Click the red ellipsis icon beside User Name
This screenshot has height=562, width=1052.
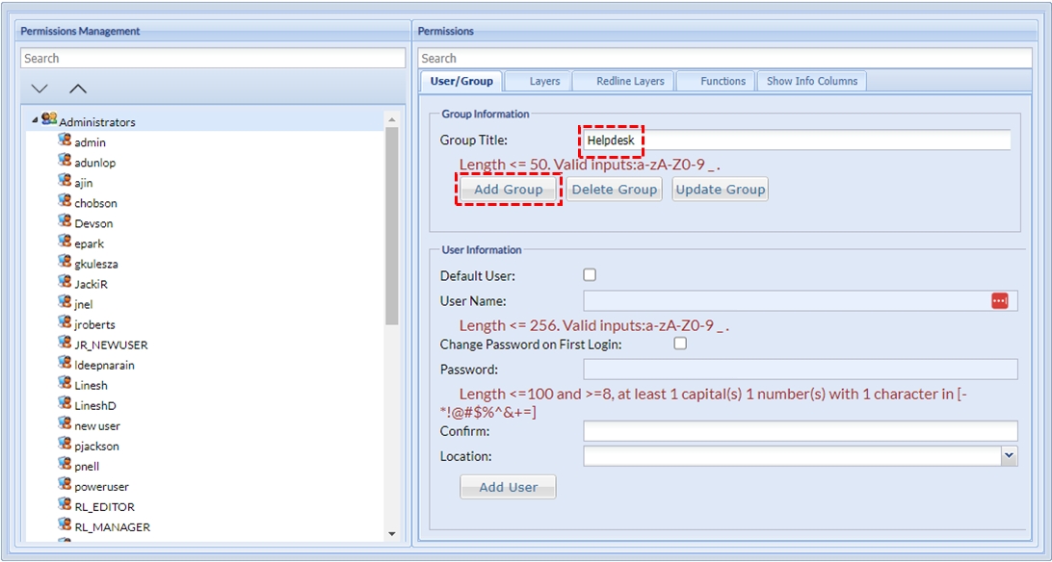(x=999, y=301)
